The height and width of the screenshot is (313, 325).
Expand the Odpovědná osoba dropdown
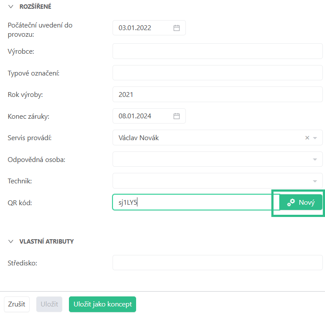(315, 159)
